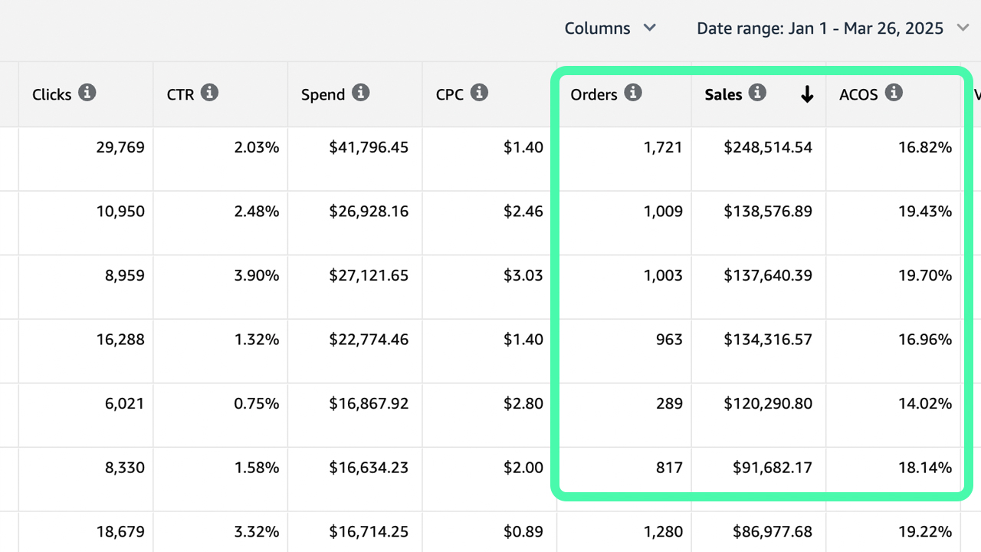Expand the Date range chevron

(963, 28)
